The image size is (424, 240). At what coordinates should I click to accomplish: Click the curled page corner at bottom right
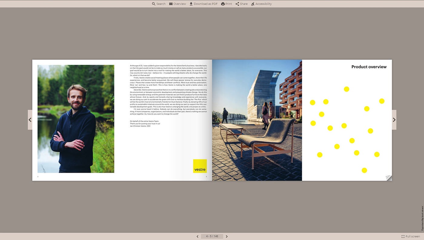pyautogui.click(x=389, y=178)
